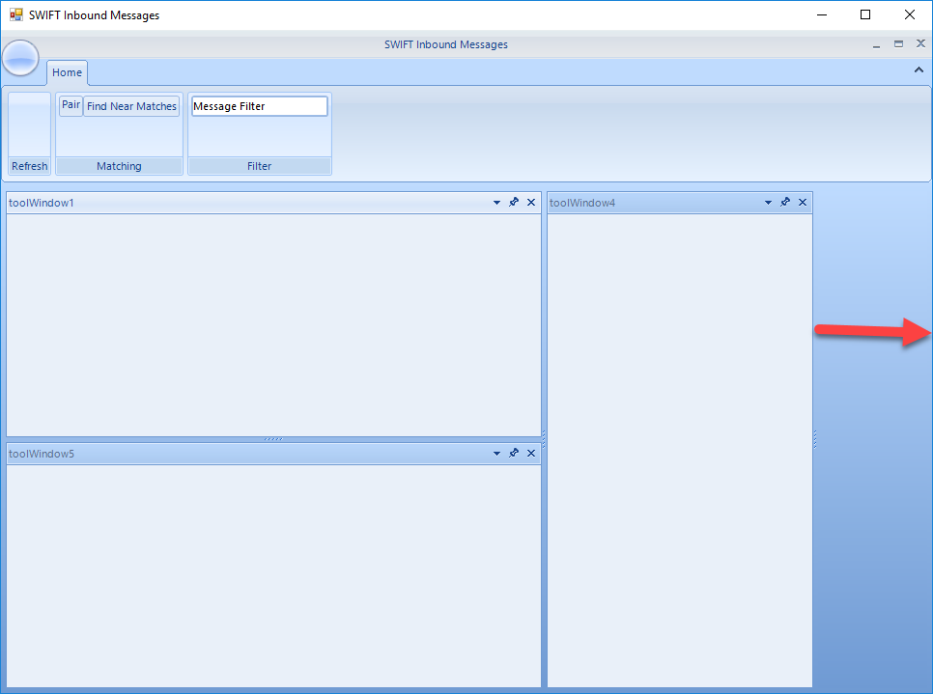Open toolWindow4 options dropdown arrow
933x694 pixels.
[768, 203]
